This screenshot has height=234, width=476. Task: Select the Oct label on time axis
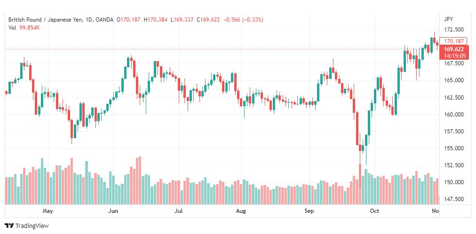374,211
